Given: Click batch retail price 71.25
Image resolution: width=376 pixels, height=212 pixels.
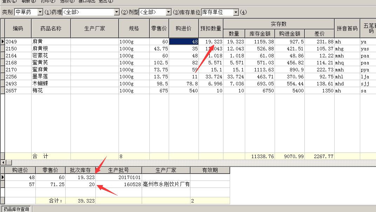Looking at the screenshot, I should click(x=51, y=184).
